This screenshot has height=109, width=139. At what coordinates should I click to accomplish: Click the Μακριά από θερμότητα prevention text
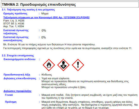click(x=90, y=105)
